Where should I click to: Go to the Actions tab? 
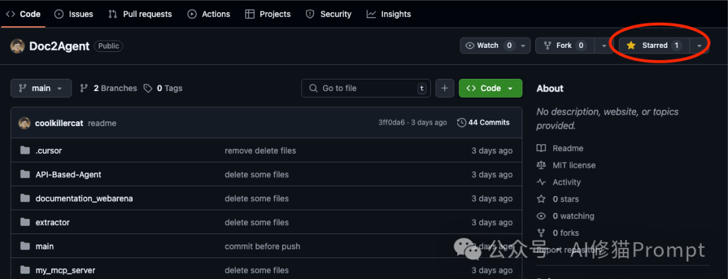(208, 14)
